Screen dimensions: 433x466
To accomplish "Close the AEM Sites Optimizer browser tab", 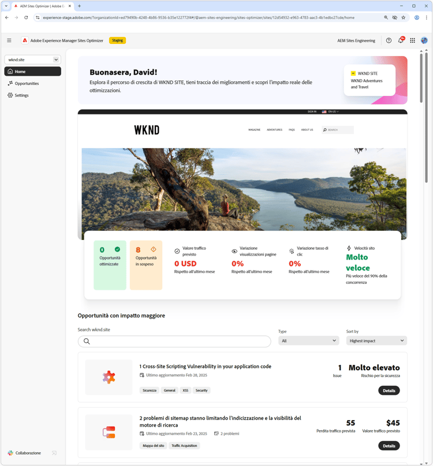I will pyautogui.click(x=70, y=6).
